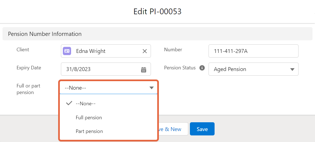This screenshot has width=315, height=142.
Task: Open the Pension Status dropdown
Action: coord(254,69)
